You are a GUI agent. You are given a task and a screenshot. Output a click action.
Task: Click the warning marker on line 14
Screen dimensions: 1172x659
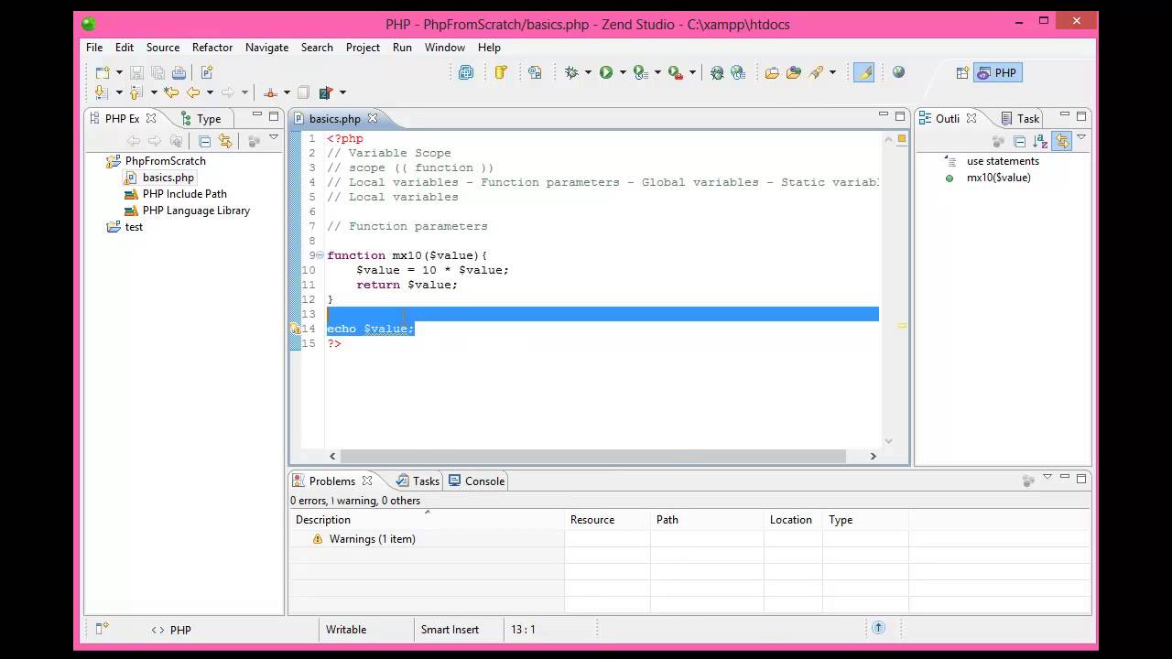pos(295,329)
